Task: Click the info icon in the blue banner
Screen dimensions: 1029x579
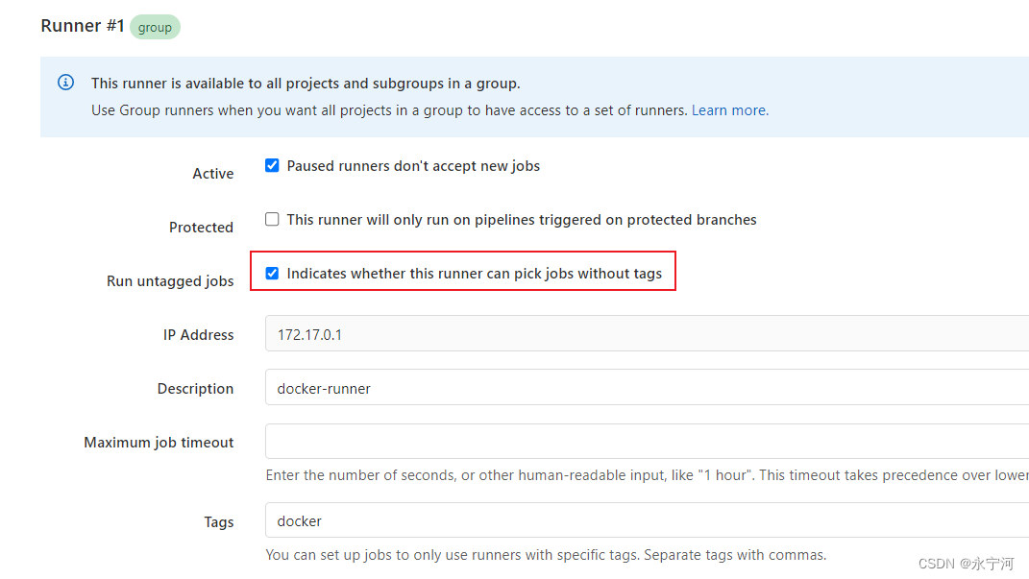Action: point(65,82)
